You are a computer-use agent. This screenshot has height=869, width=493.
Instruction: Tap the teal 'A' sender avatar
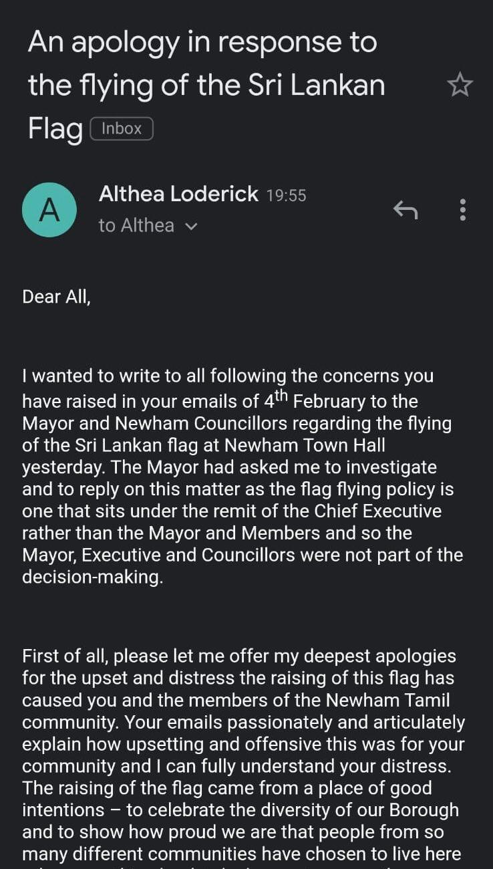[x=49, y=210]
